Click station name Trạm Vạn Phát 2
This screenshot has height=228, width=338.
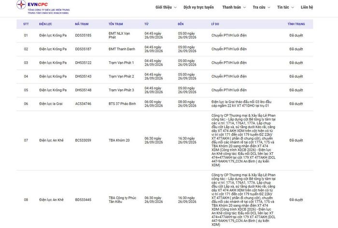point(121,76)
